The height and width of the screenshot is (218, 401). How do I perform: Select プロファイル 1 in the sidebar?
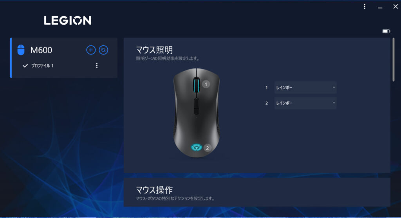(x=42, y=66)
